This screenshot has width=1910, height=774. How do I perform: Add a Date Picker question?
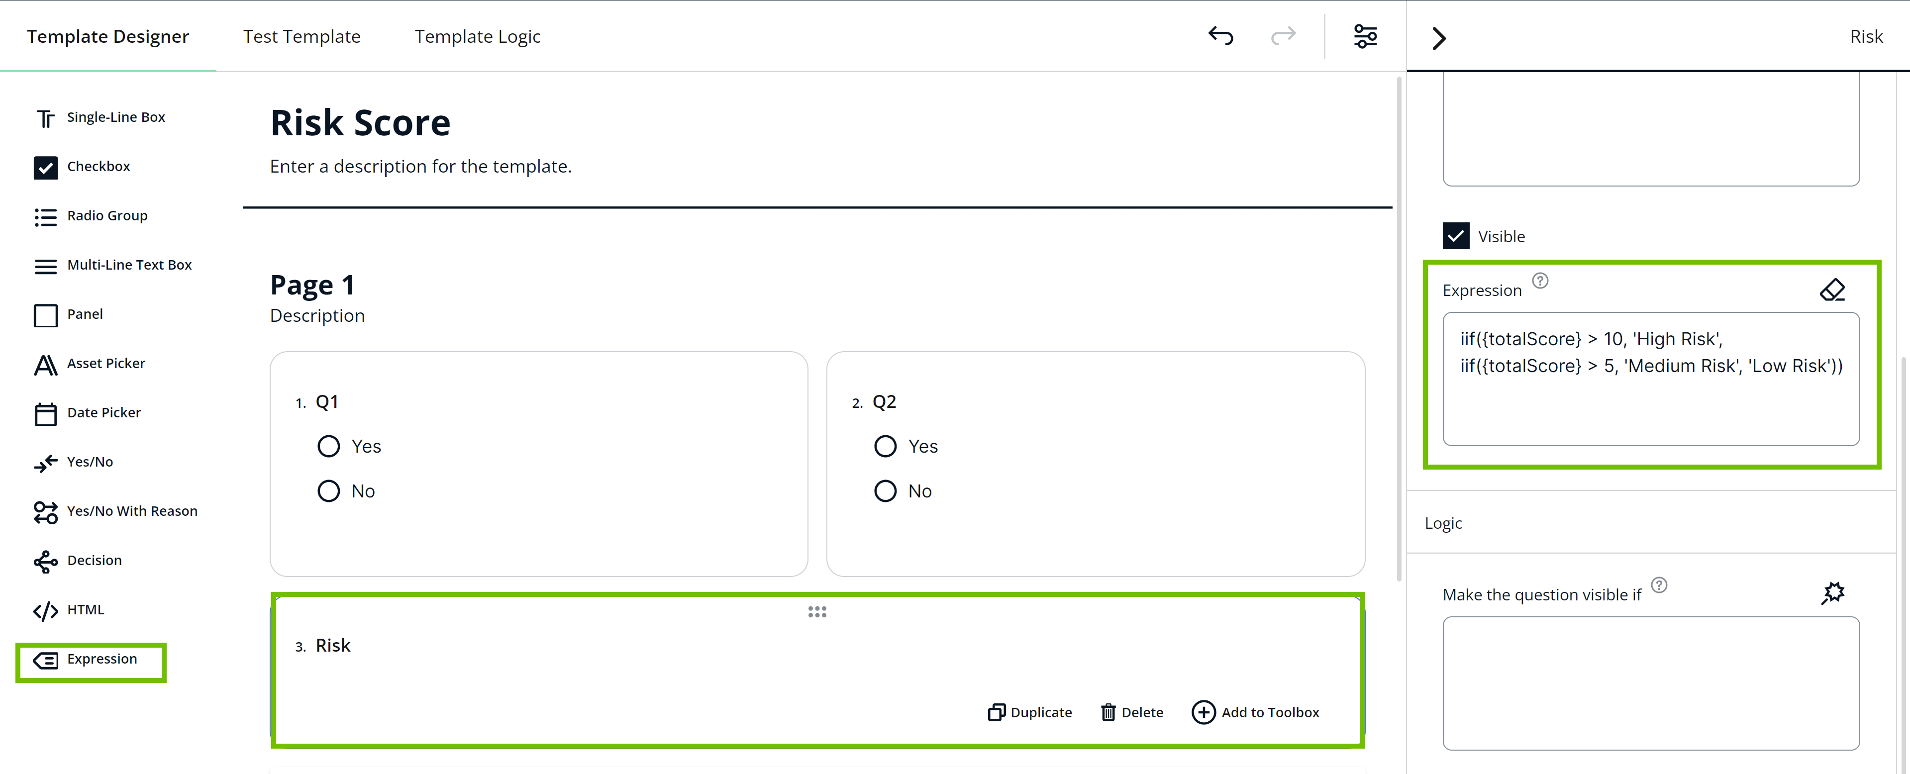(x=103, y=412)
